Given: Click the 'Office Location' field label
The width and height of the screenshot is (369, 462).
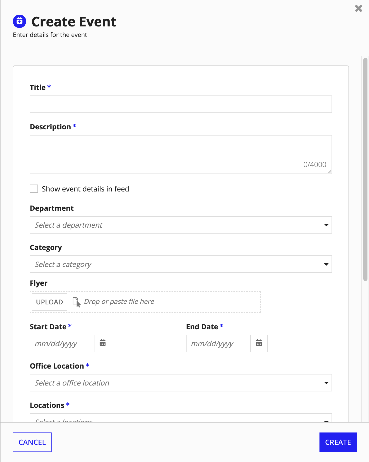Looking at the screenshot, I should pos(57,366).
